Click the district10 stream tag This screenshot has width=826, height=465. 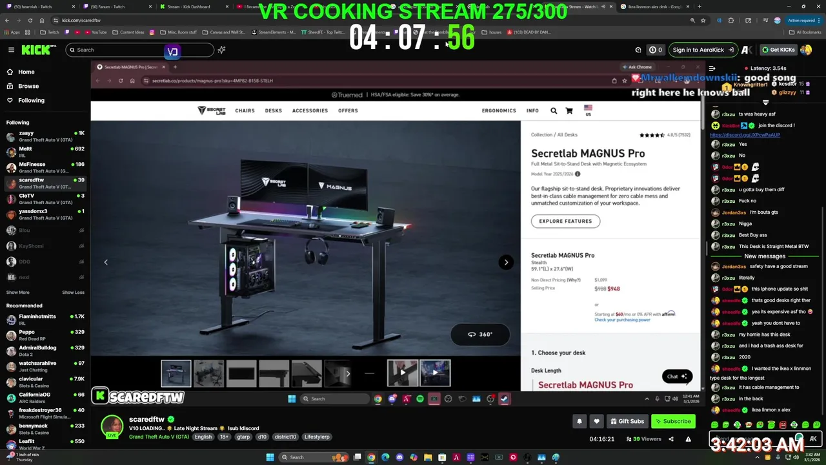pos(285,437)
